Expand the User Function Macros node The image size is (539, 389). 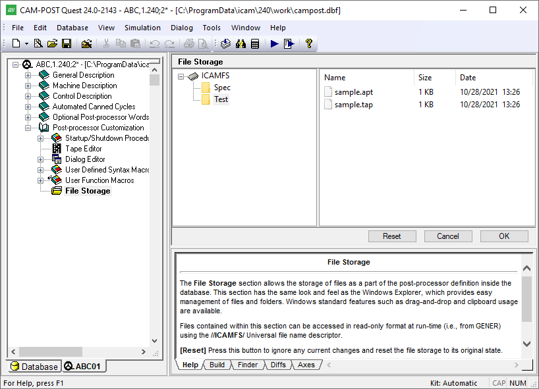pos(41,180)
